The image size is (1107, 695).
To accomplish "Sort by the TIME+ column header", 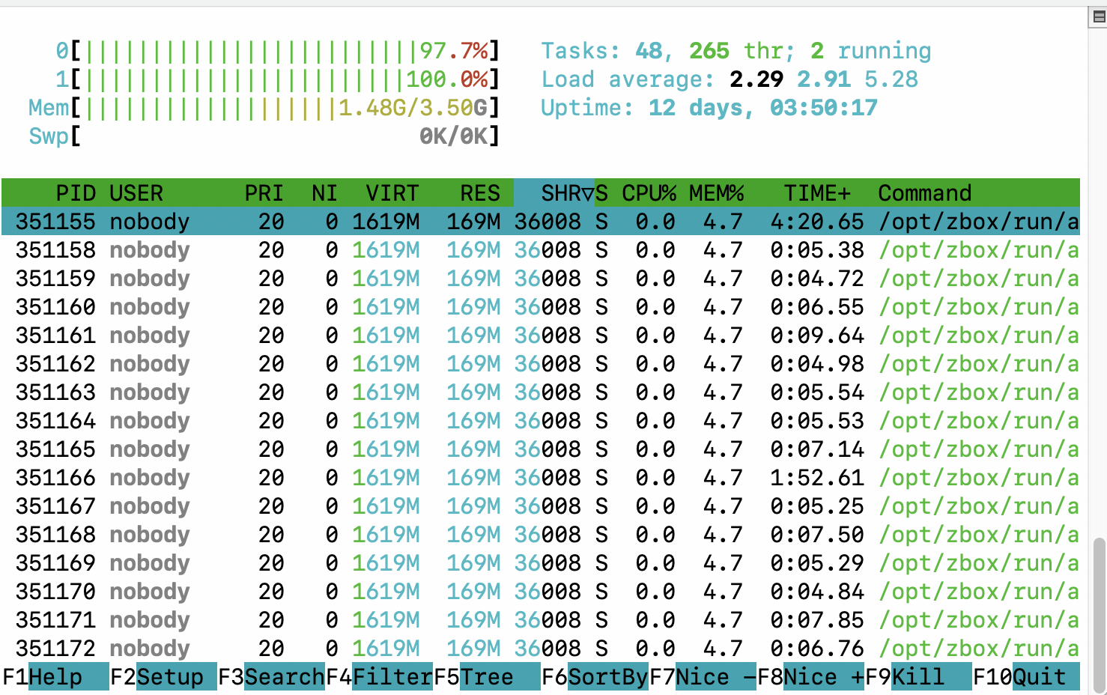I will tap(817, 193).
